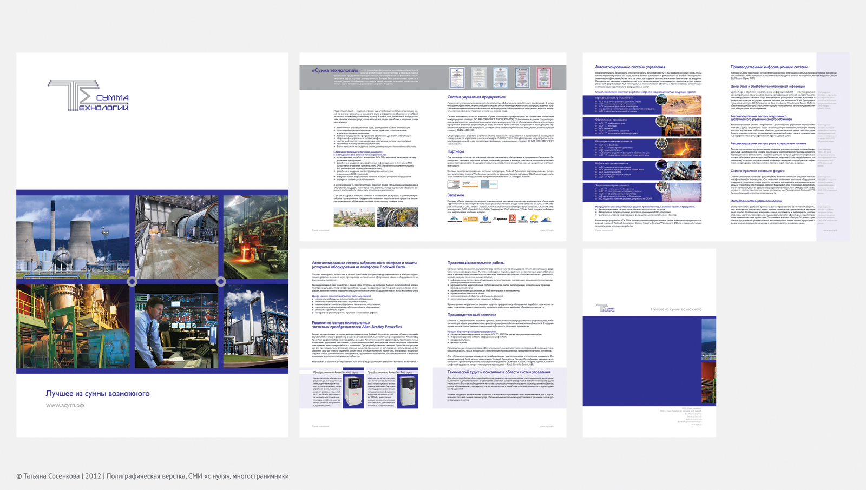Click the small logo on the back cover
The width and height of the screenshot is (866, 490).
[x=605, y=308]
